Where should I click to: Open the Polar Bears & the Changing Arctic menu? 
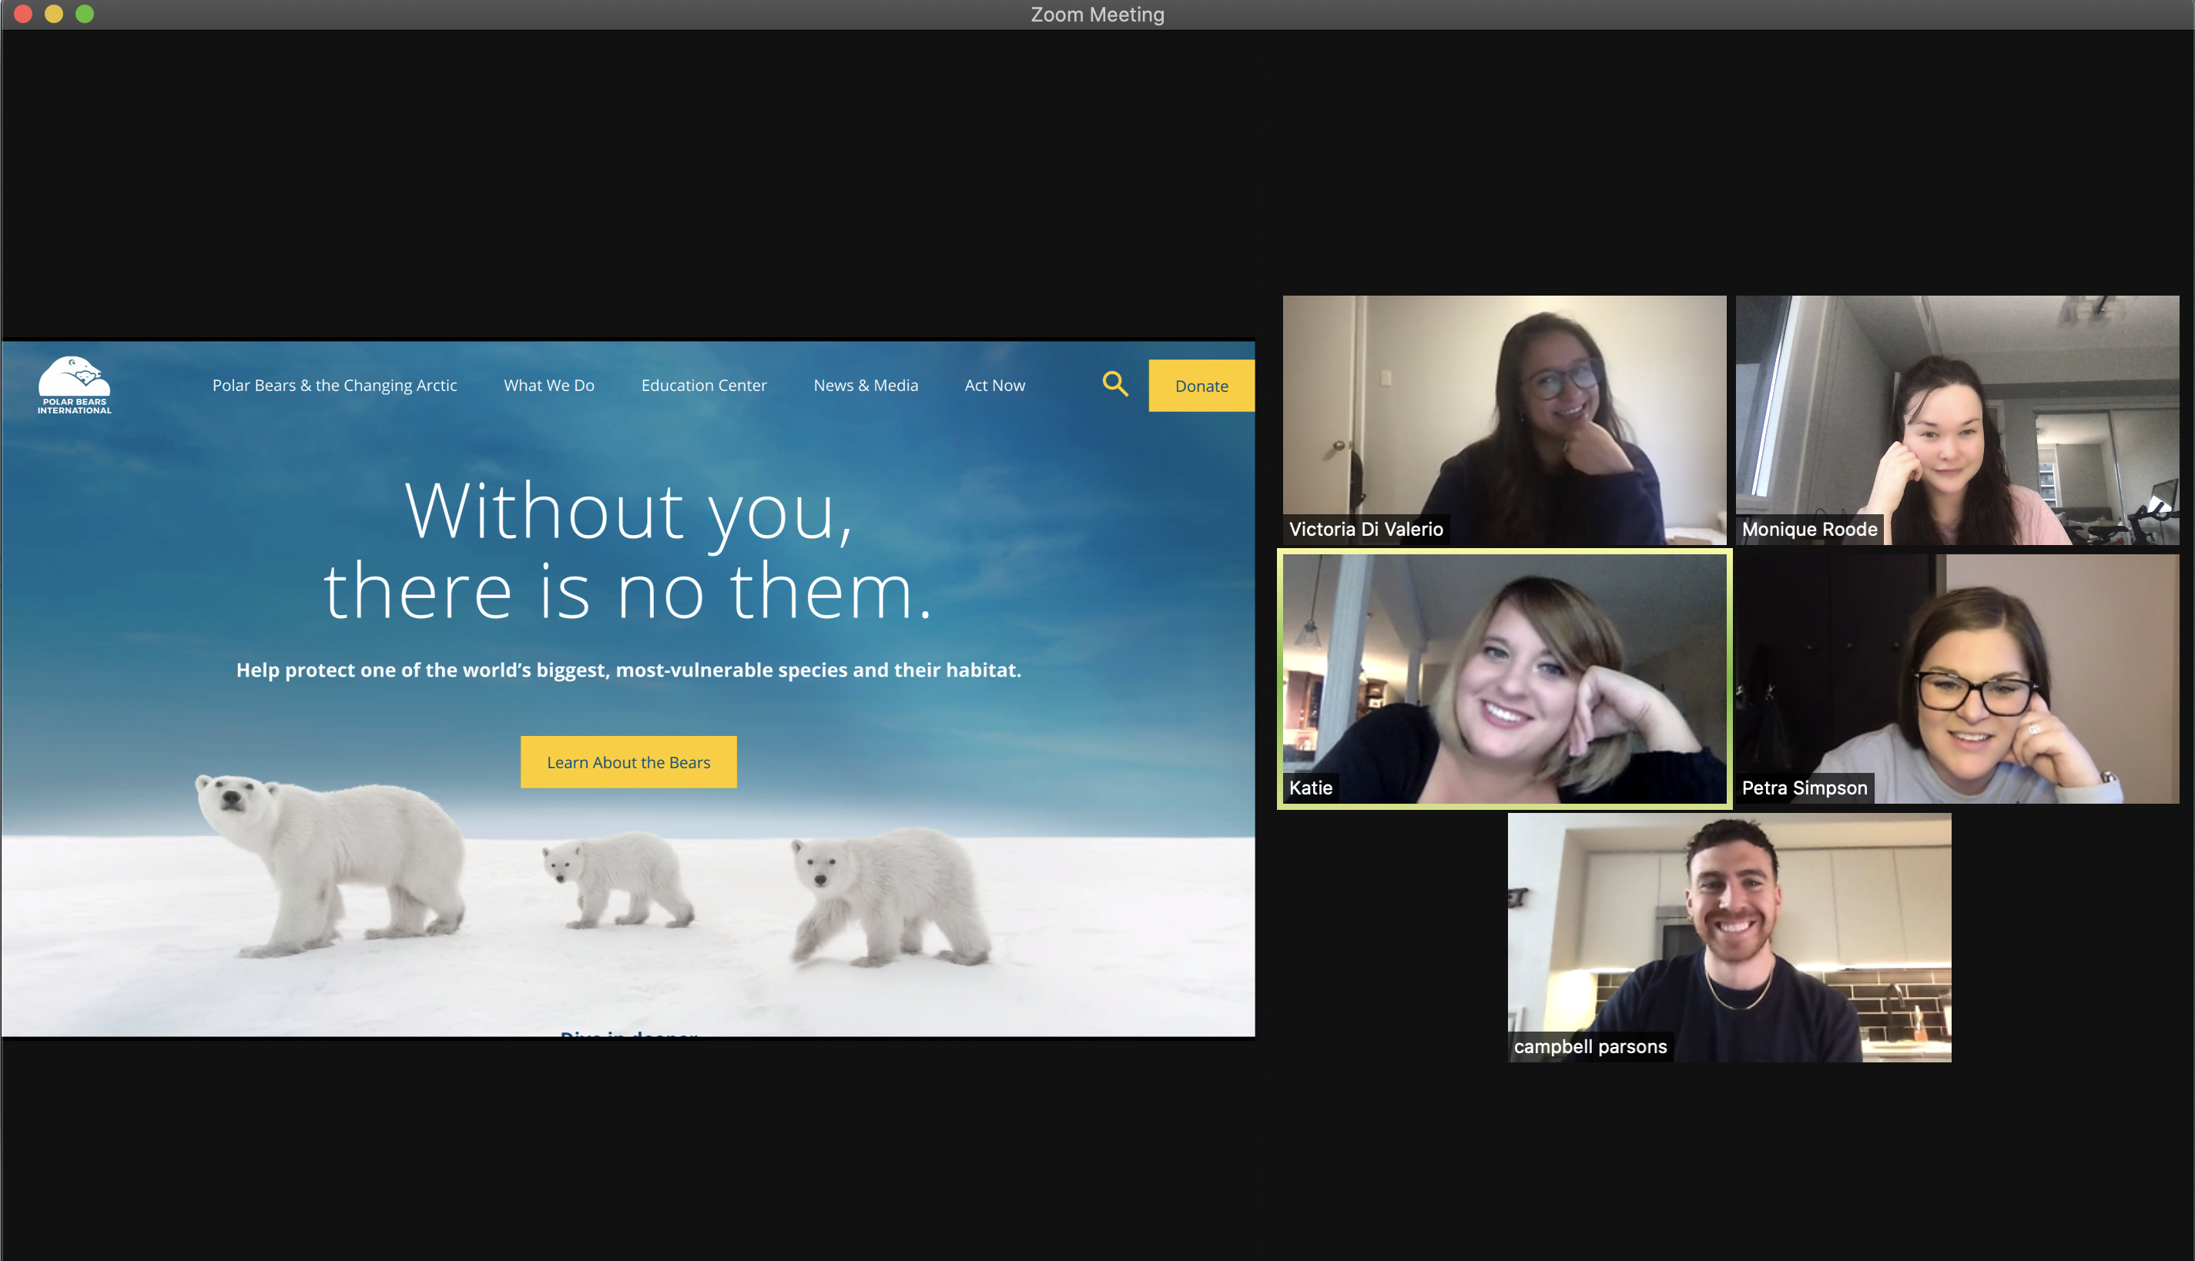click(335, 385)
